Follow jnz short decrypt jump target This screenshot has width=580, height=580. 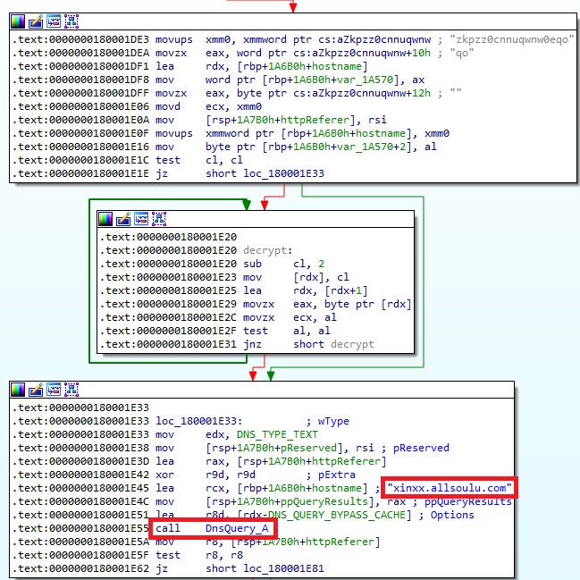[352, 344]
